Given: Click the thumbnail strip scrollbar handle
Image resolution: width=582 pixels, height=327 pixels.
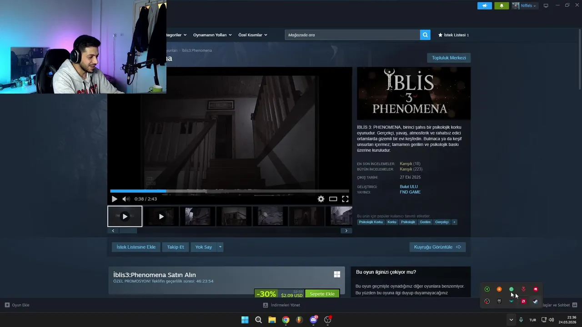Looking at the screenshot, I should [x=128, y=231].
